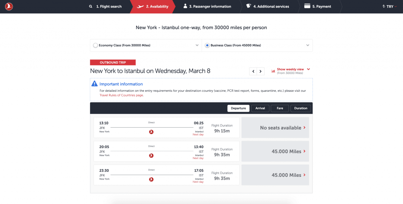
Task: Click the Turkish Airlines logo
Action: 9,6
